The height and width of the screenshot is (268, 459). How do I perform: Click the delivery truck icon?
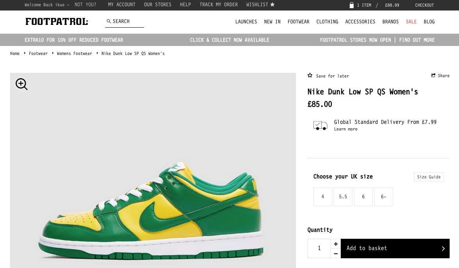(x=320, y=125)
